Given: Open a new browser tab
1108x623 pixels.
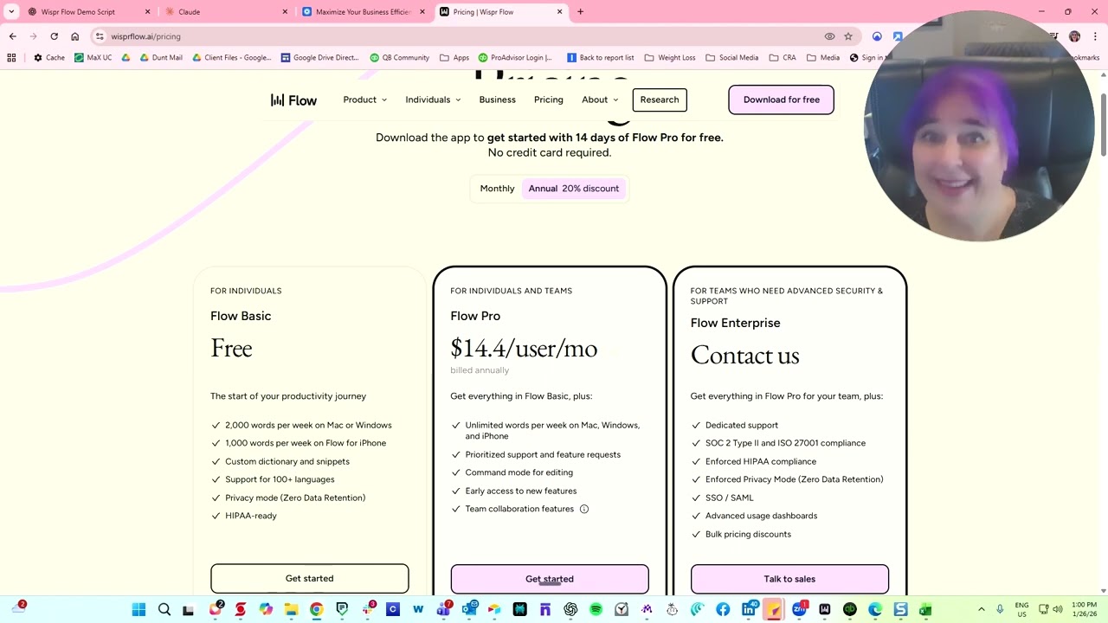Looking at the screenshot, I should (580, 12).
